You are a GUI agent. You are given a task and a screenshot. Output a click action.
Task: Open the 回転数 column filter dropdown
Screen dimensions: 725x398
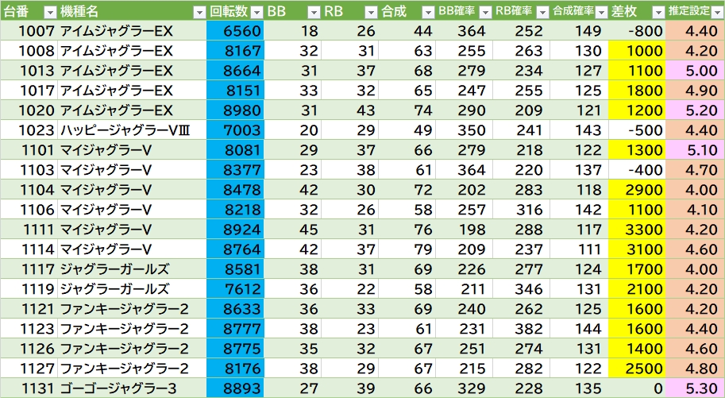pos(257,13)
